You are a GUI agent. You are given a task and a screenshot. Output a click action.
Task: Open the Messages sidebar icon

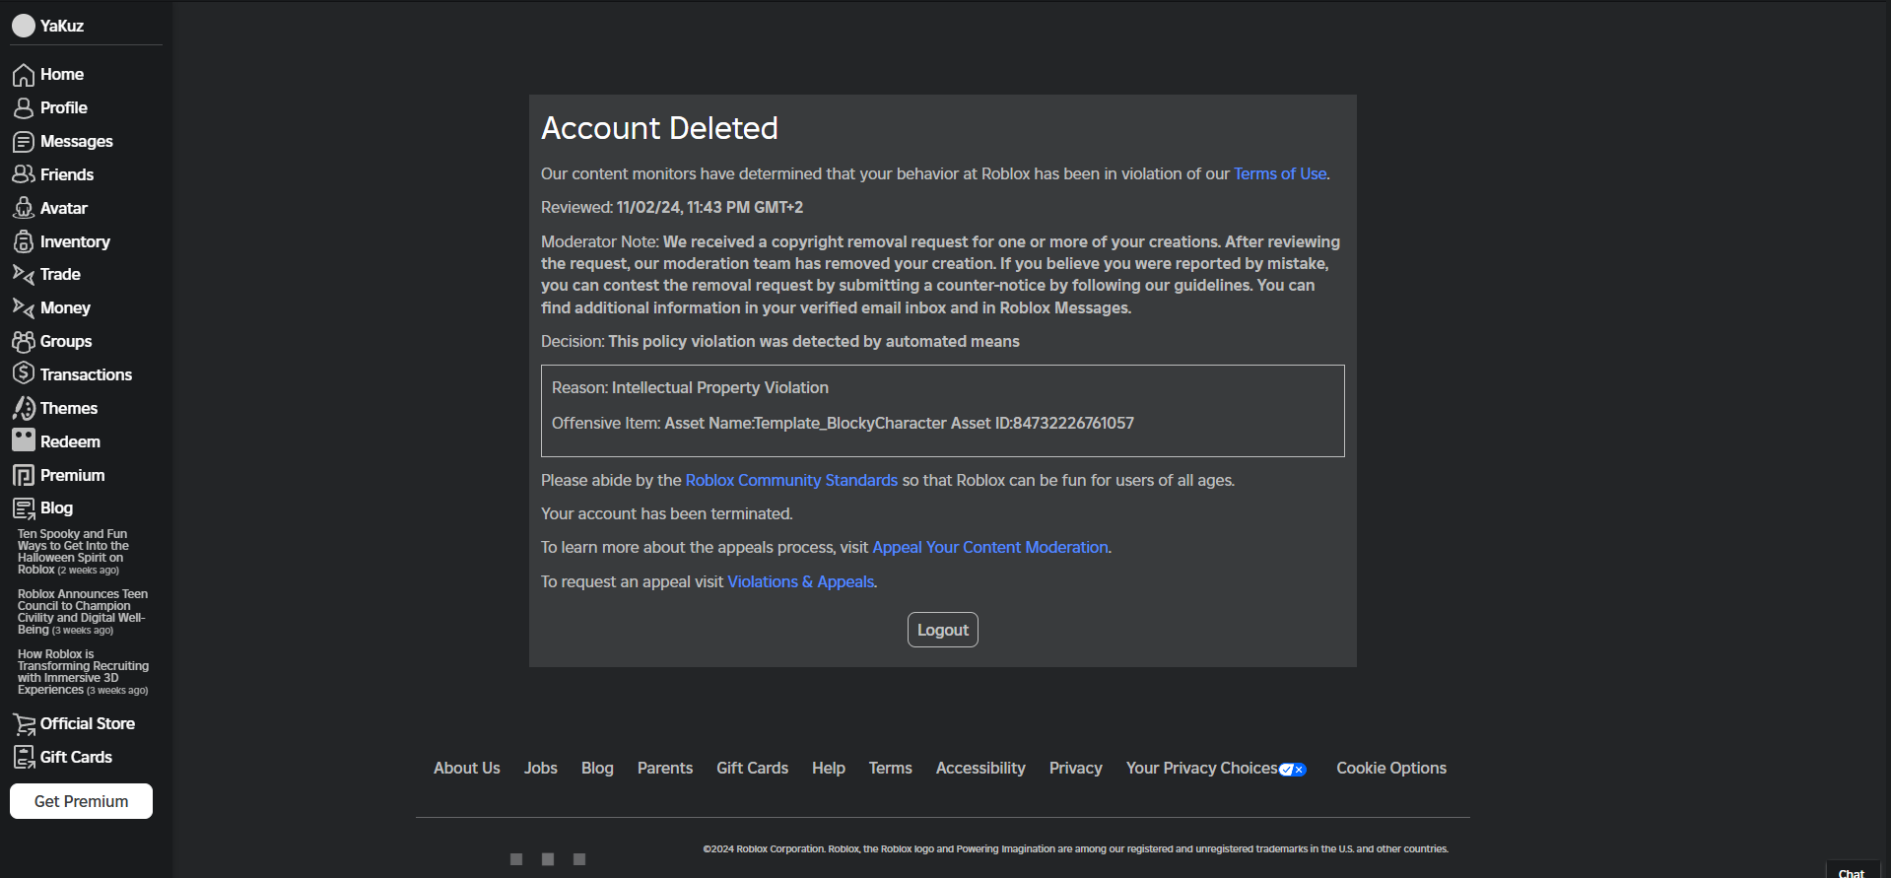point(24,142)
